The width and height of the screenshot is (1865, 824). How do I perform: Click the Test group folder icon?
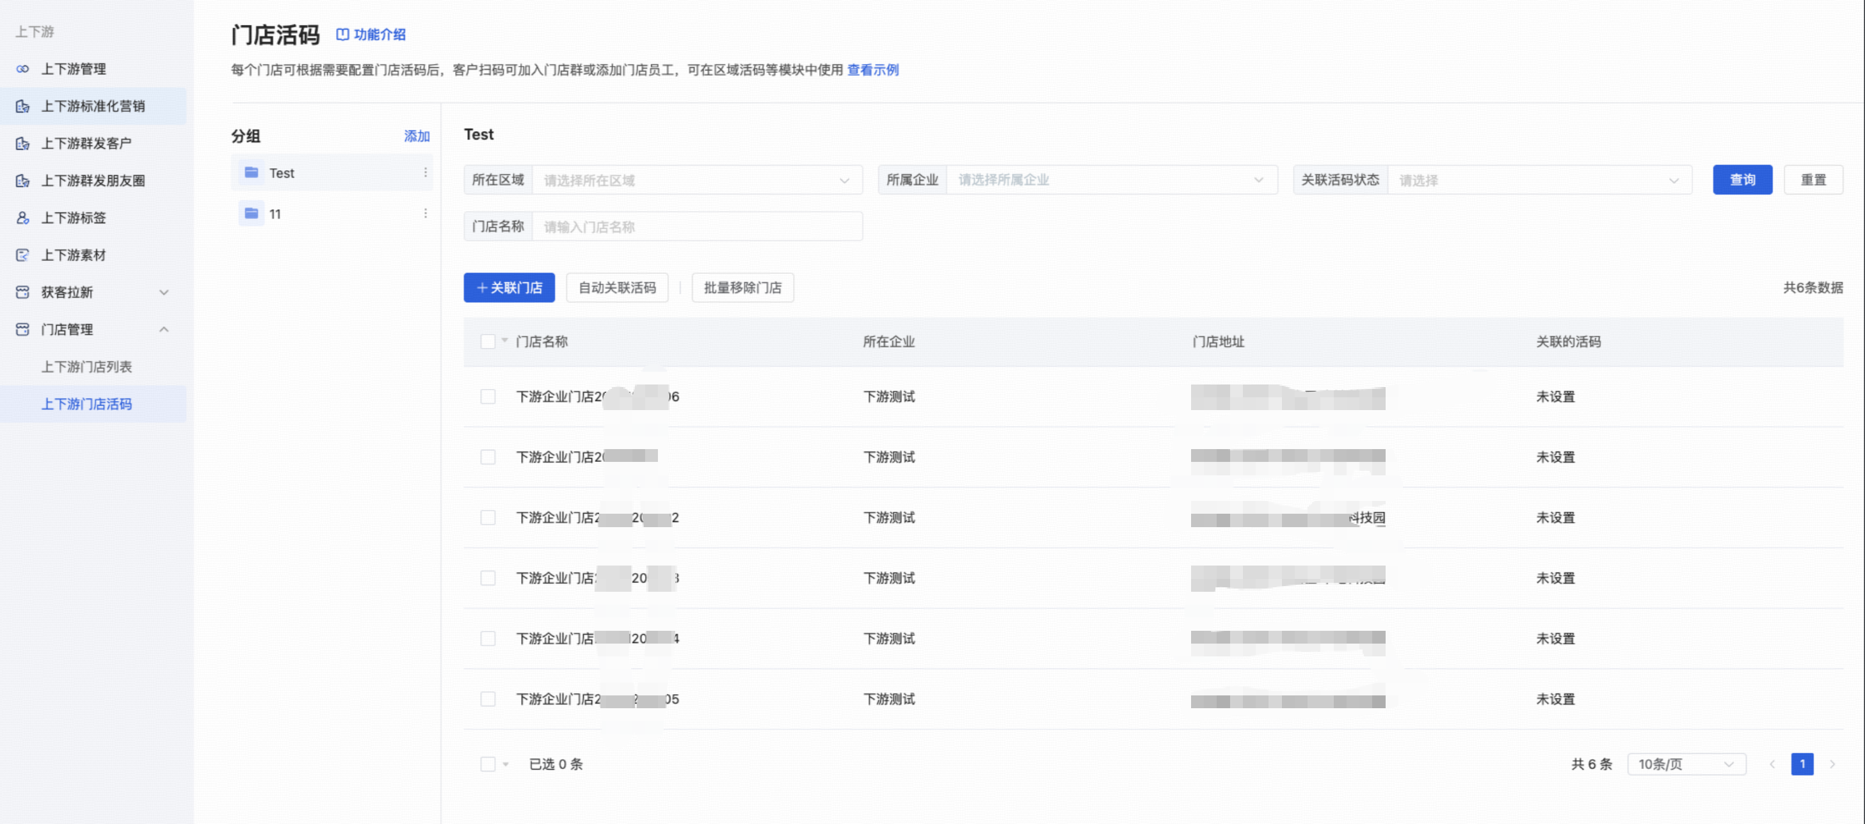click(x=252, y=173)
